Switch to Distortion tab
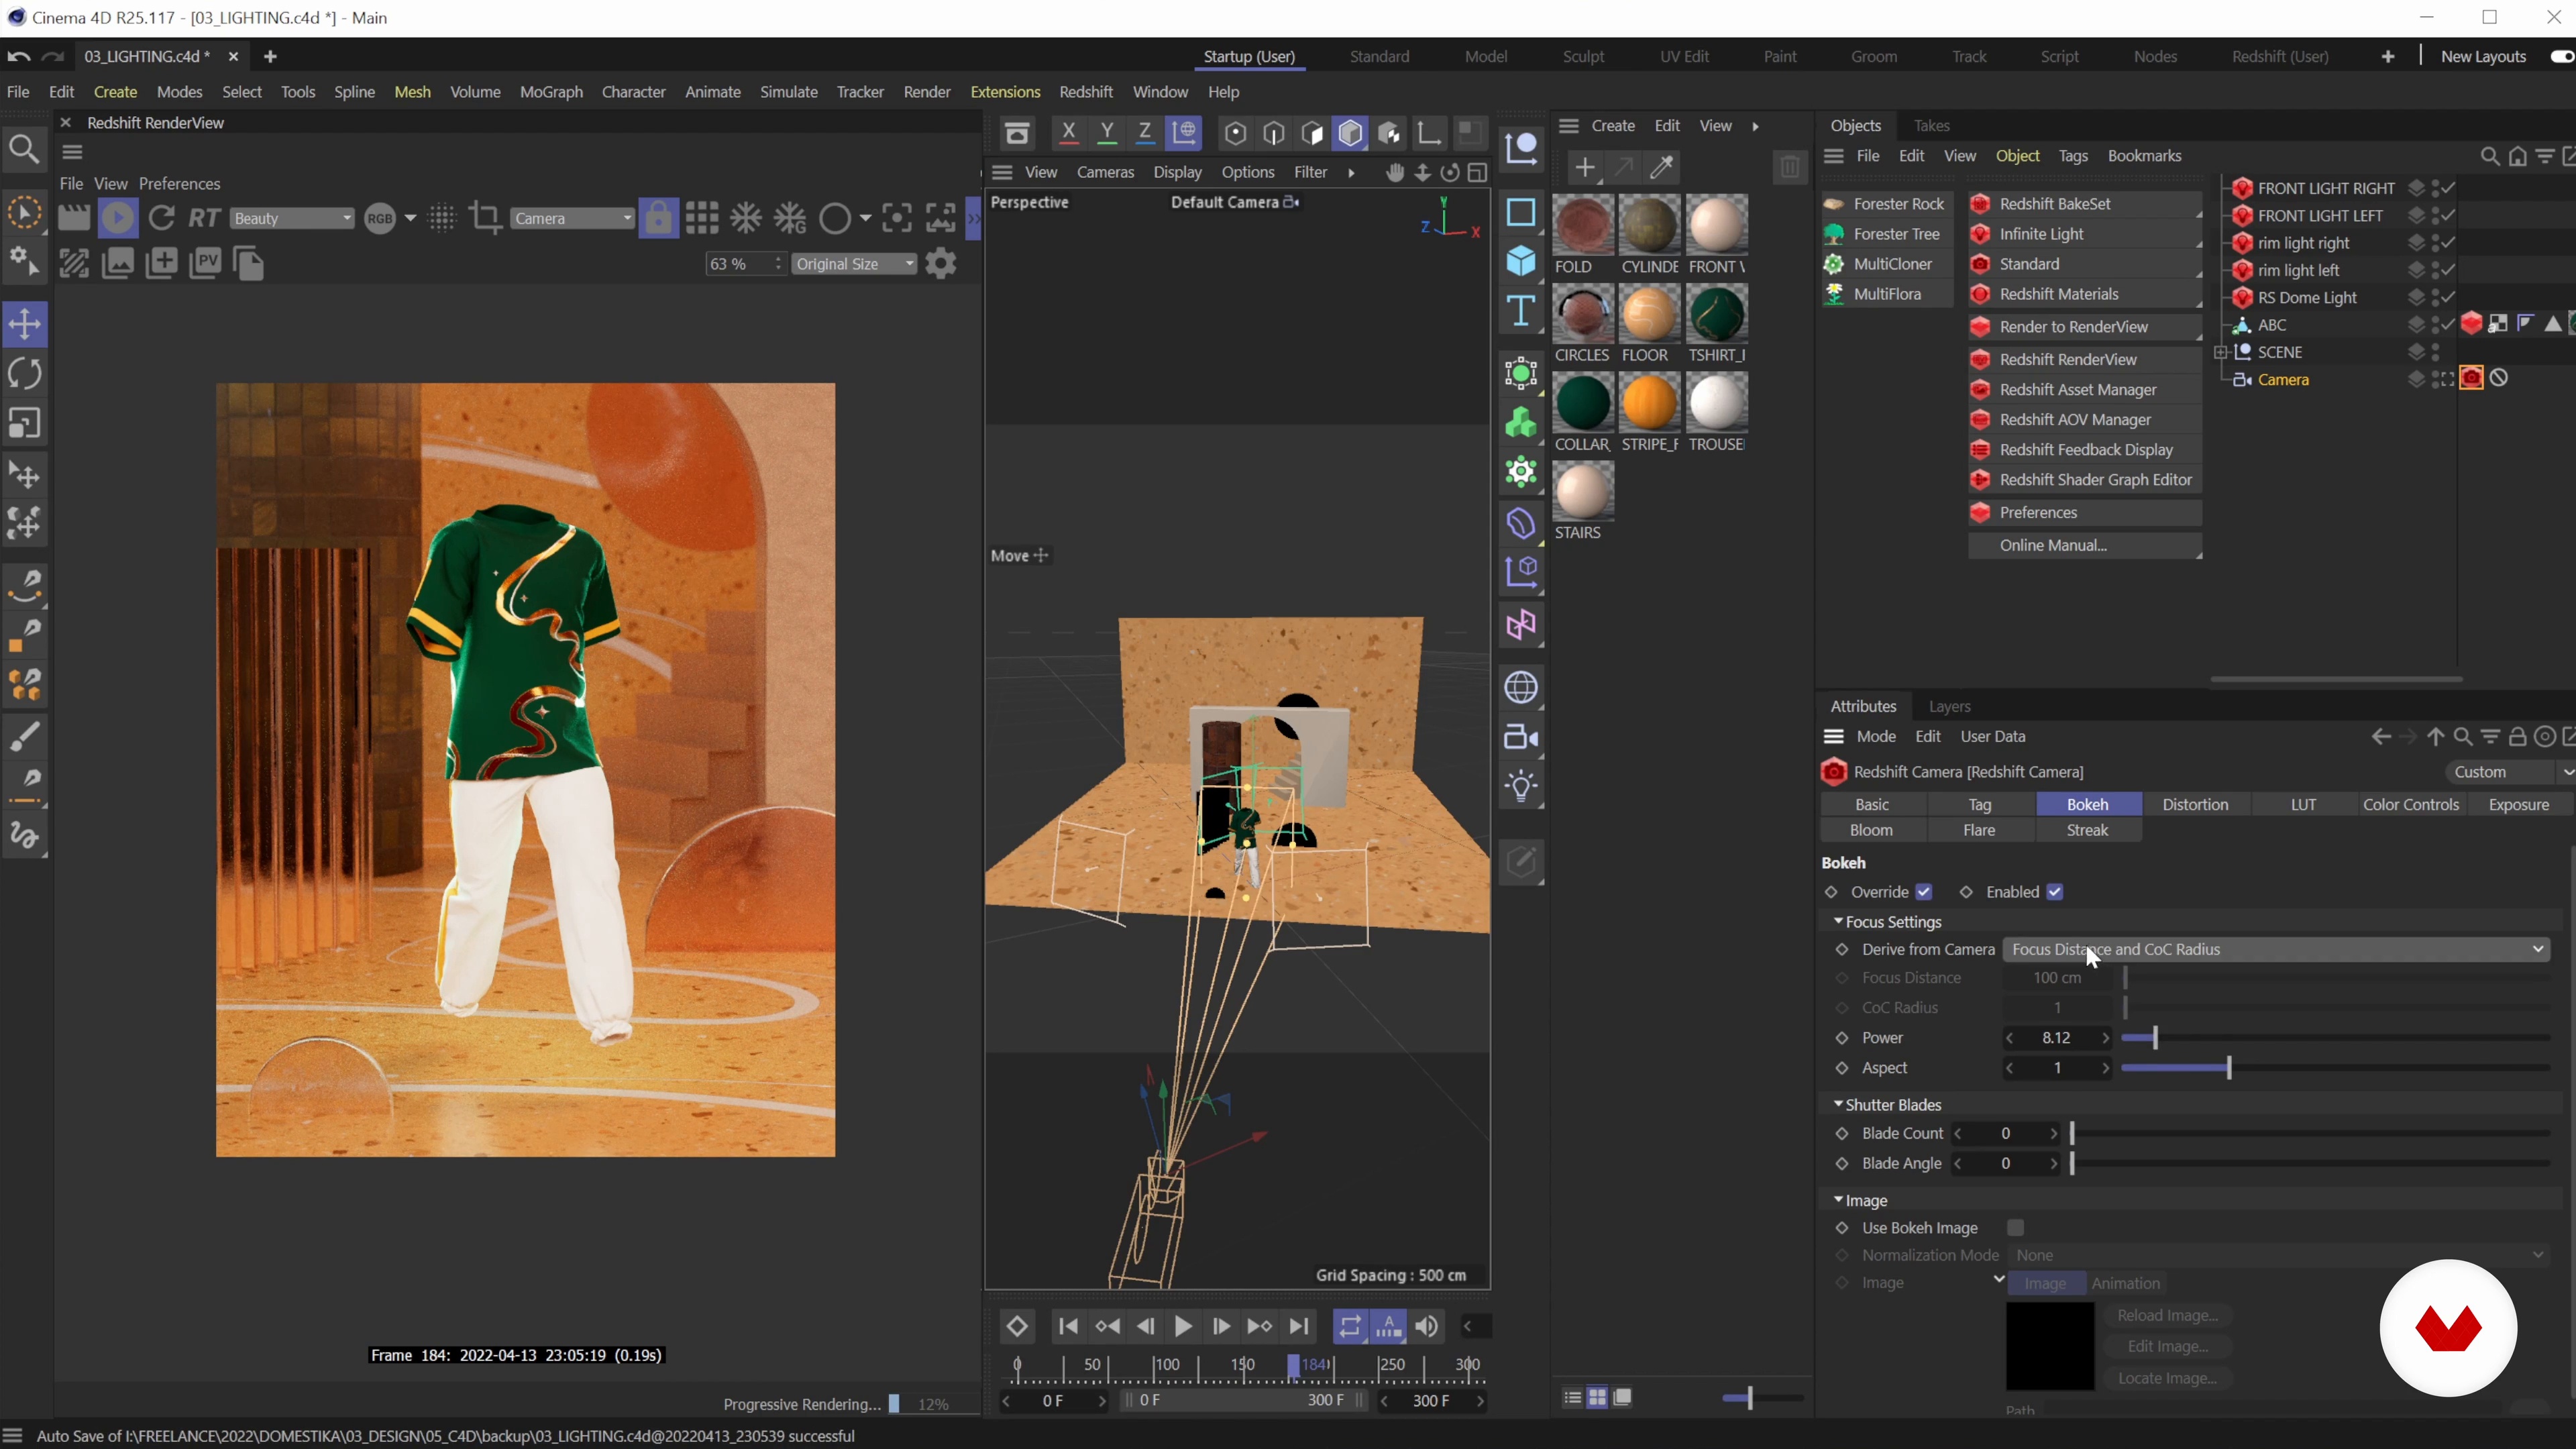 click(2195, 804)
